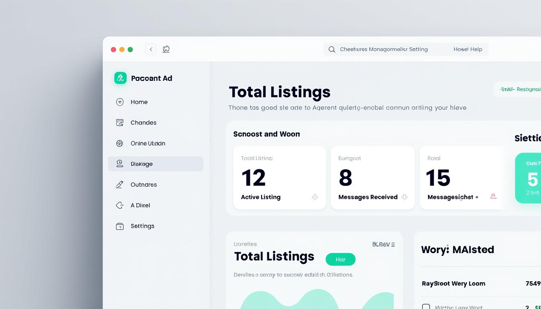
Task: Click the Settings sidebar icon
Action: point(120,226)
